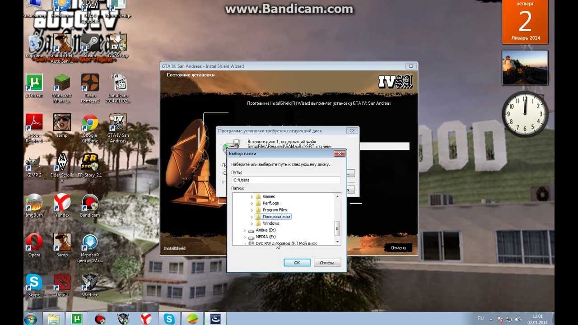Select the PerfLogs folder row

point(267,204)
